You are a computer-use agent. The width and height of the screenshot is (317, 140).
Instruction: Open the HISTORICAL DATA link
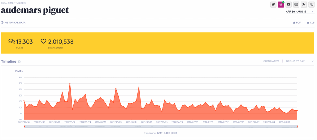coord(13,23)
